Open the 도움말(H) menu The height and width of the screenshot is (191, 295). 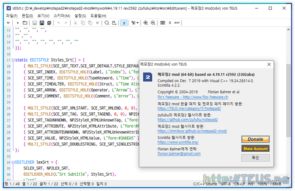pos(98,16)
